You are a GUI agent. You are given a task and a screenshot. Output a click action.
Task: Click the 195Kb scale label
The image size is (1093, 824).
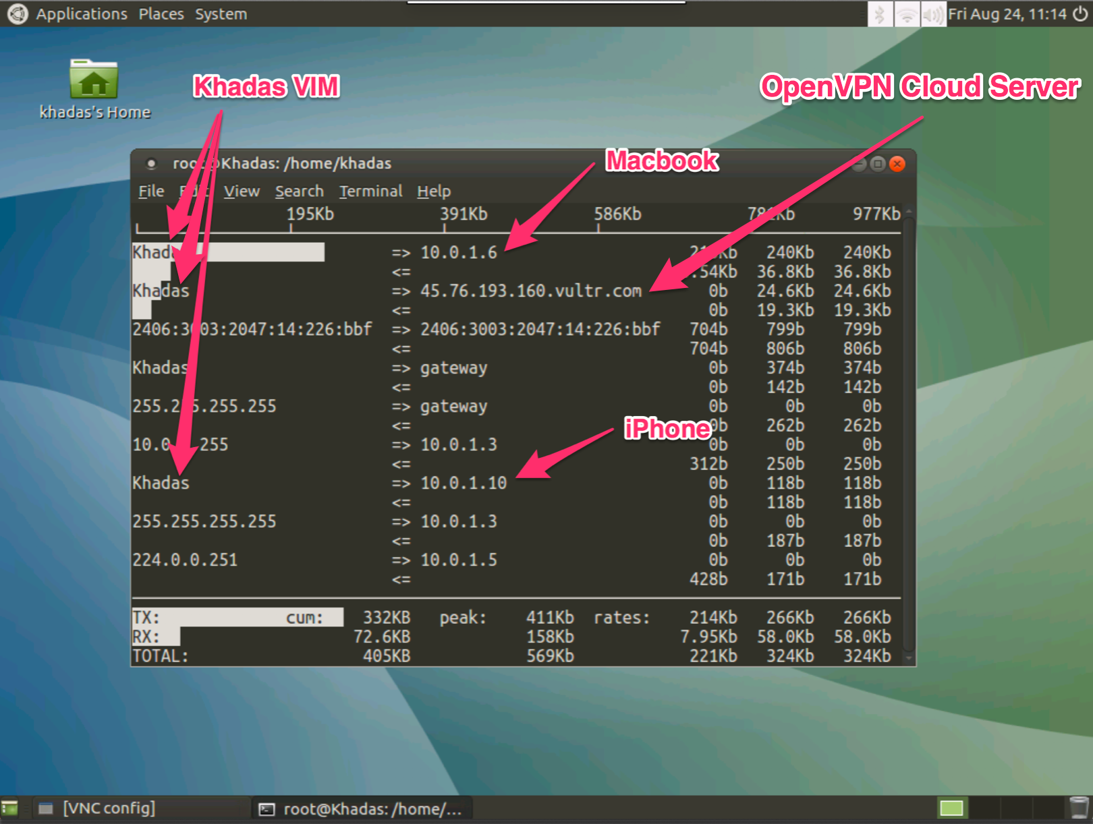pos(310,214)
